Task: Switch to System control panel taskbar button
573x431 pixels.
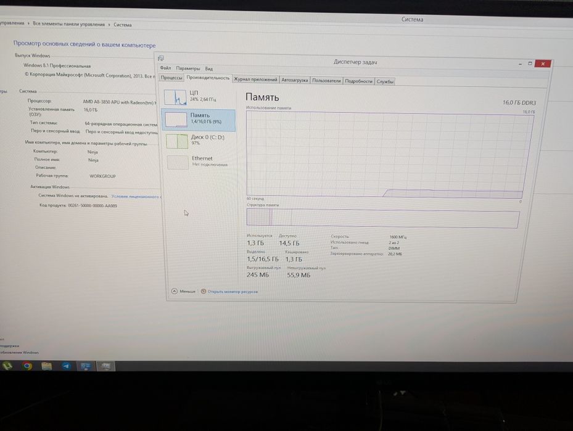Action: pyautogui.click(x=86, y=366)
